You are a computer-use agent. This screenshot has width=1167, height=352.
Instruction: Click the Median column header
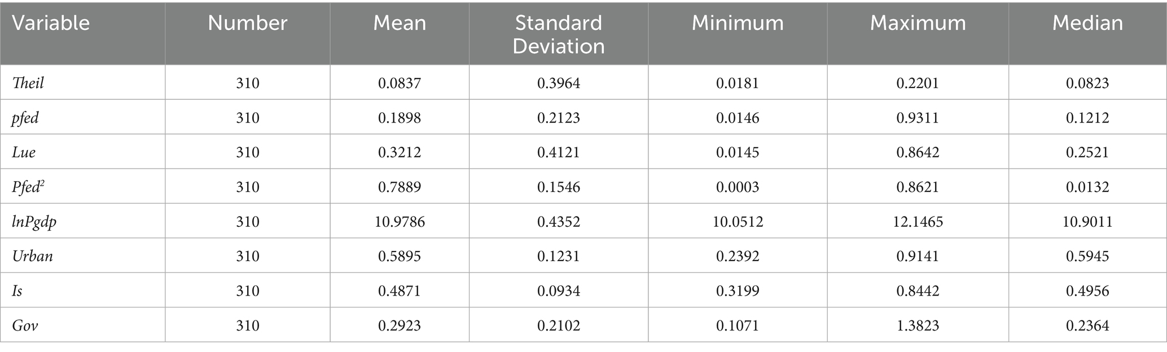[x=1087, y=23]
